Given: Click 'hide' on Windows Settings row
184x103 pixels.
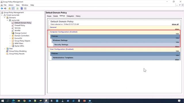Looking at the screenshot, I should (177, 42).
